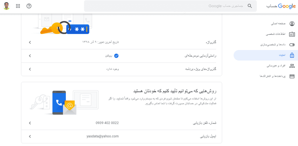Viewport: 298px width, 146px height.
Task: Expand the app passwords row chevron
Action: (30, 69)
